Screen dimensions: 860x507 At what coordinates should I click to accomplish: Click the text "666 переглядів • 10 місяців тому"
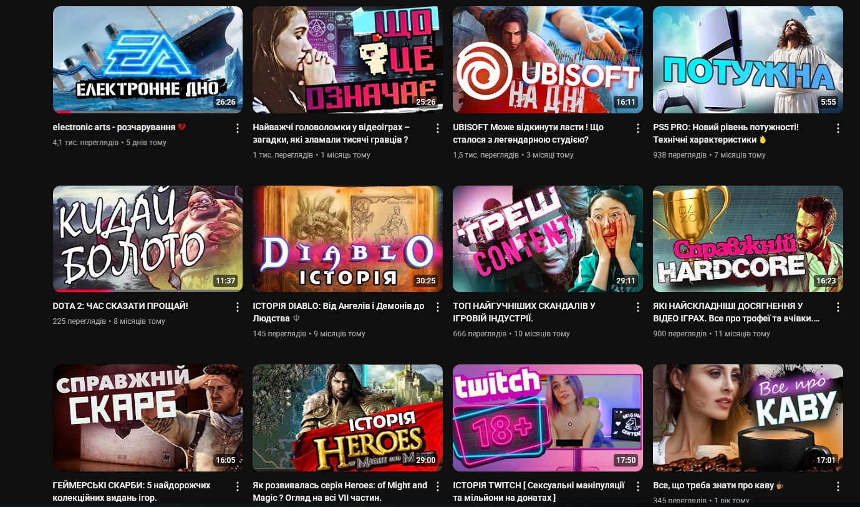[x=511, y=334]
